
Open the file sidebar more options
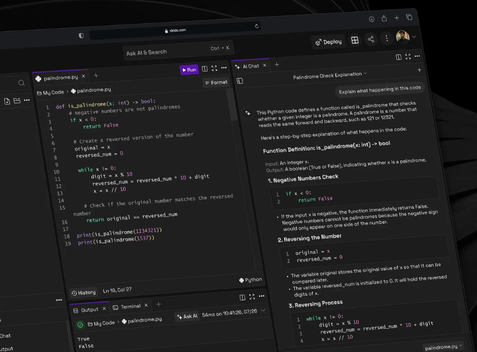27,100
